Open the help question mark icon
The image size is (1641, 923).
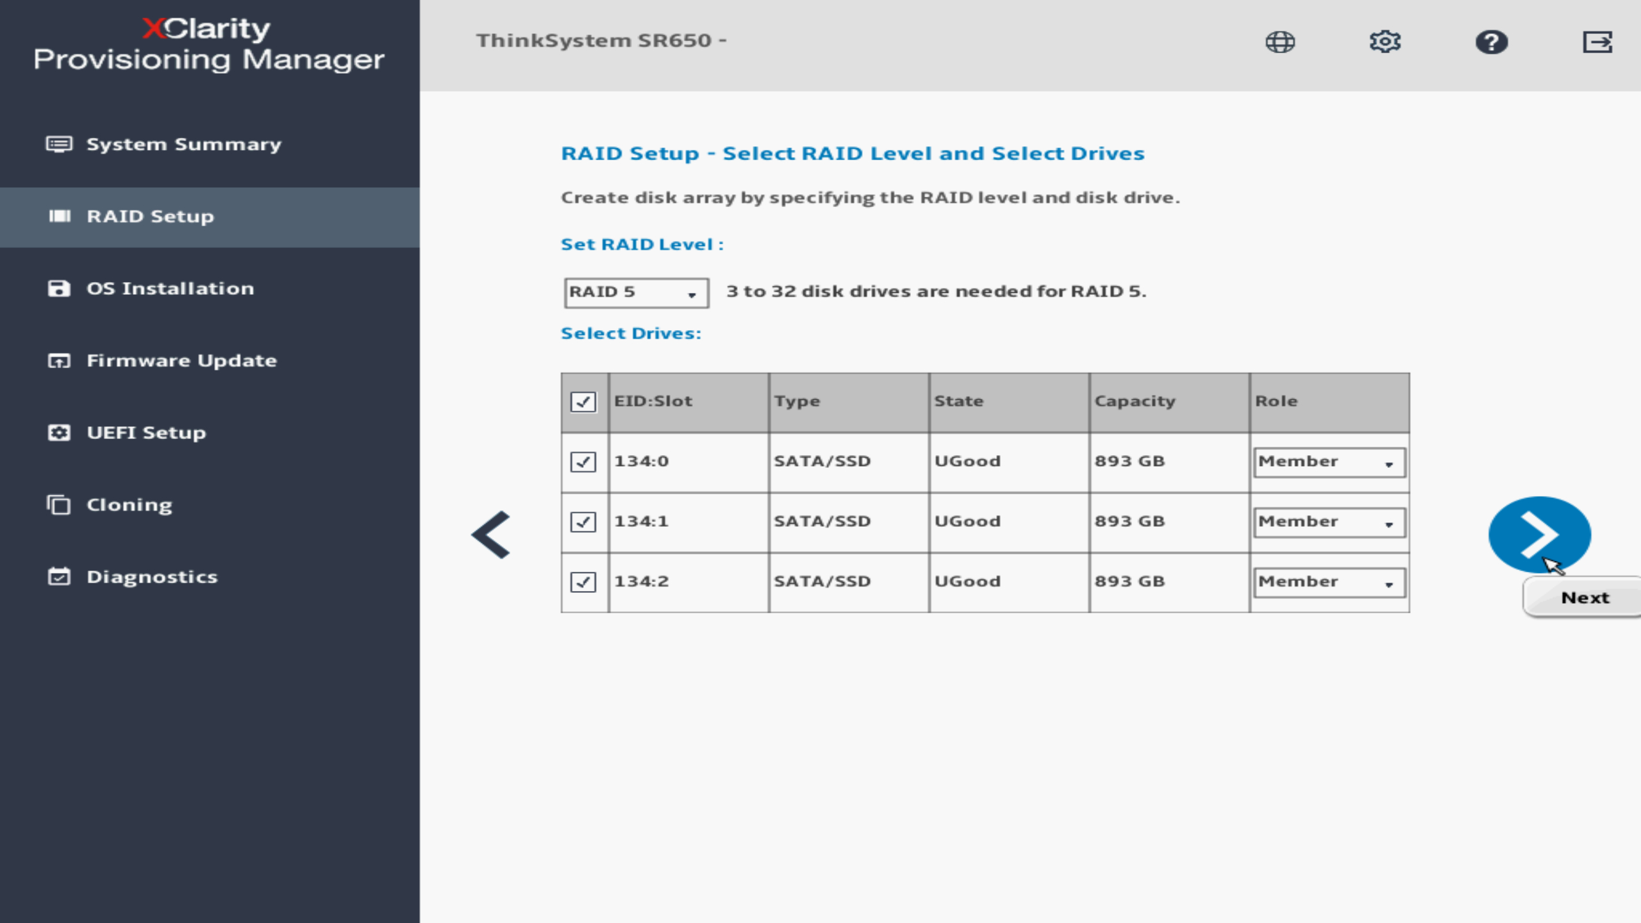(x=1492, y=42)
